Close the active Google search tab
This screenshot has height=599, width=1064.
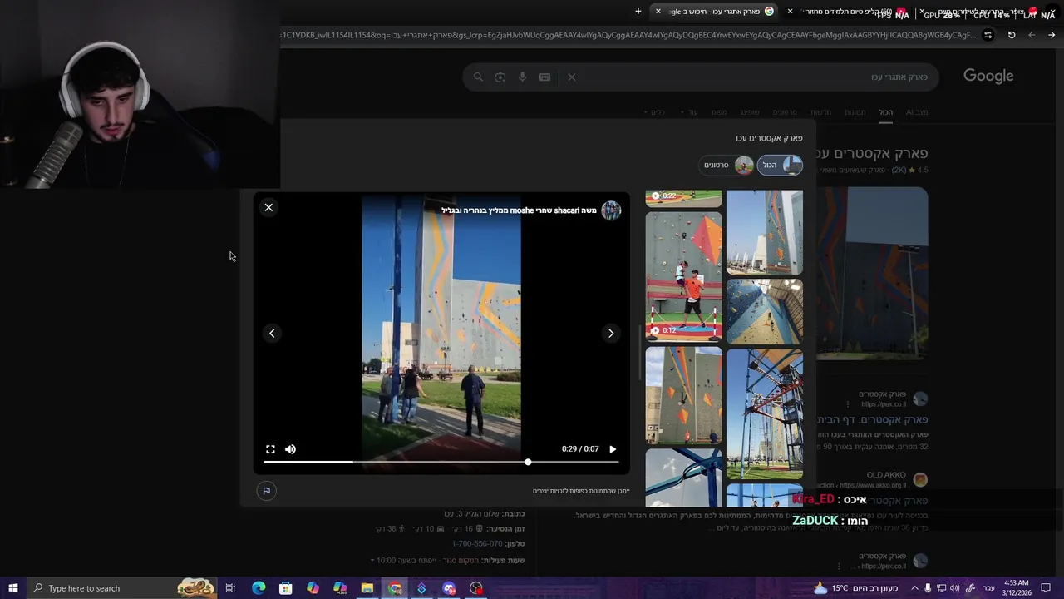click(658, 12)
